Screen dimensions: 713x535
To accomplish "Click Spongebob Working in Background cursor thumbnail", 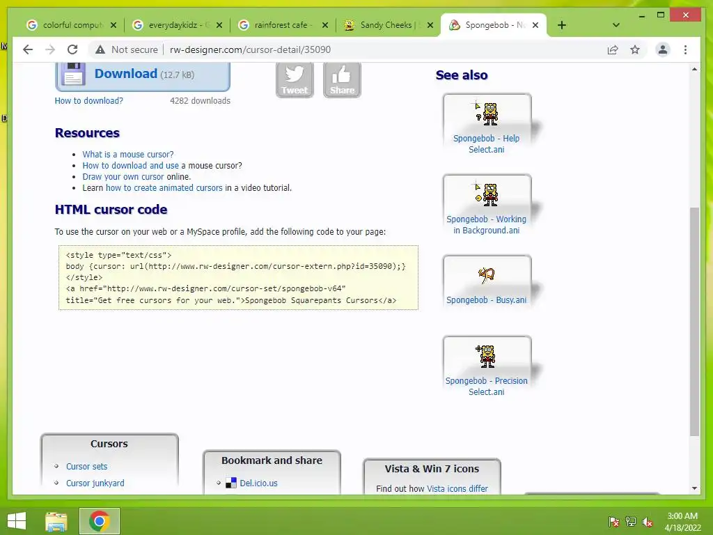I will point(487,194).
